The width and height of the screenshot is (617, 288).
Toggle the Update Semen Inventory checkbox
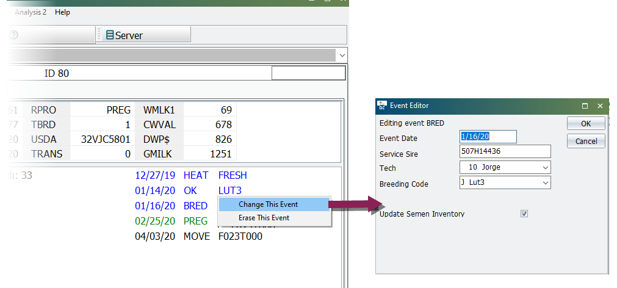(524, 214)
